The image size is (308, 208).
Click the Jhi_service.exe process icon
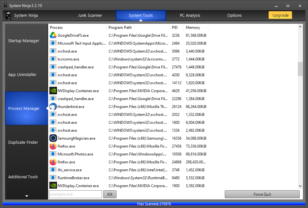53,170
